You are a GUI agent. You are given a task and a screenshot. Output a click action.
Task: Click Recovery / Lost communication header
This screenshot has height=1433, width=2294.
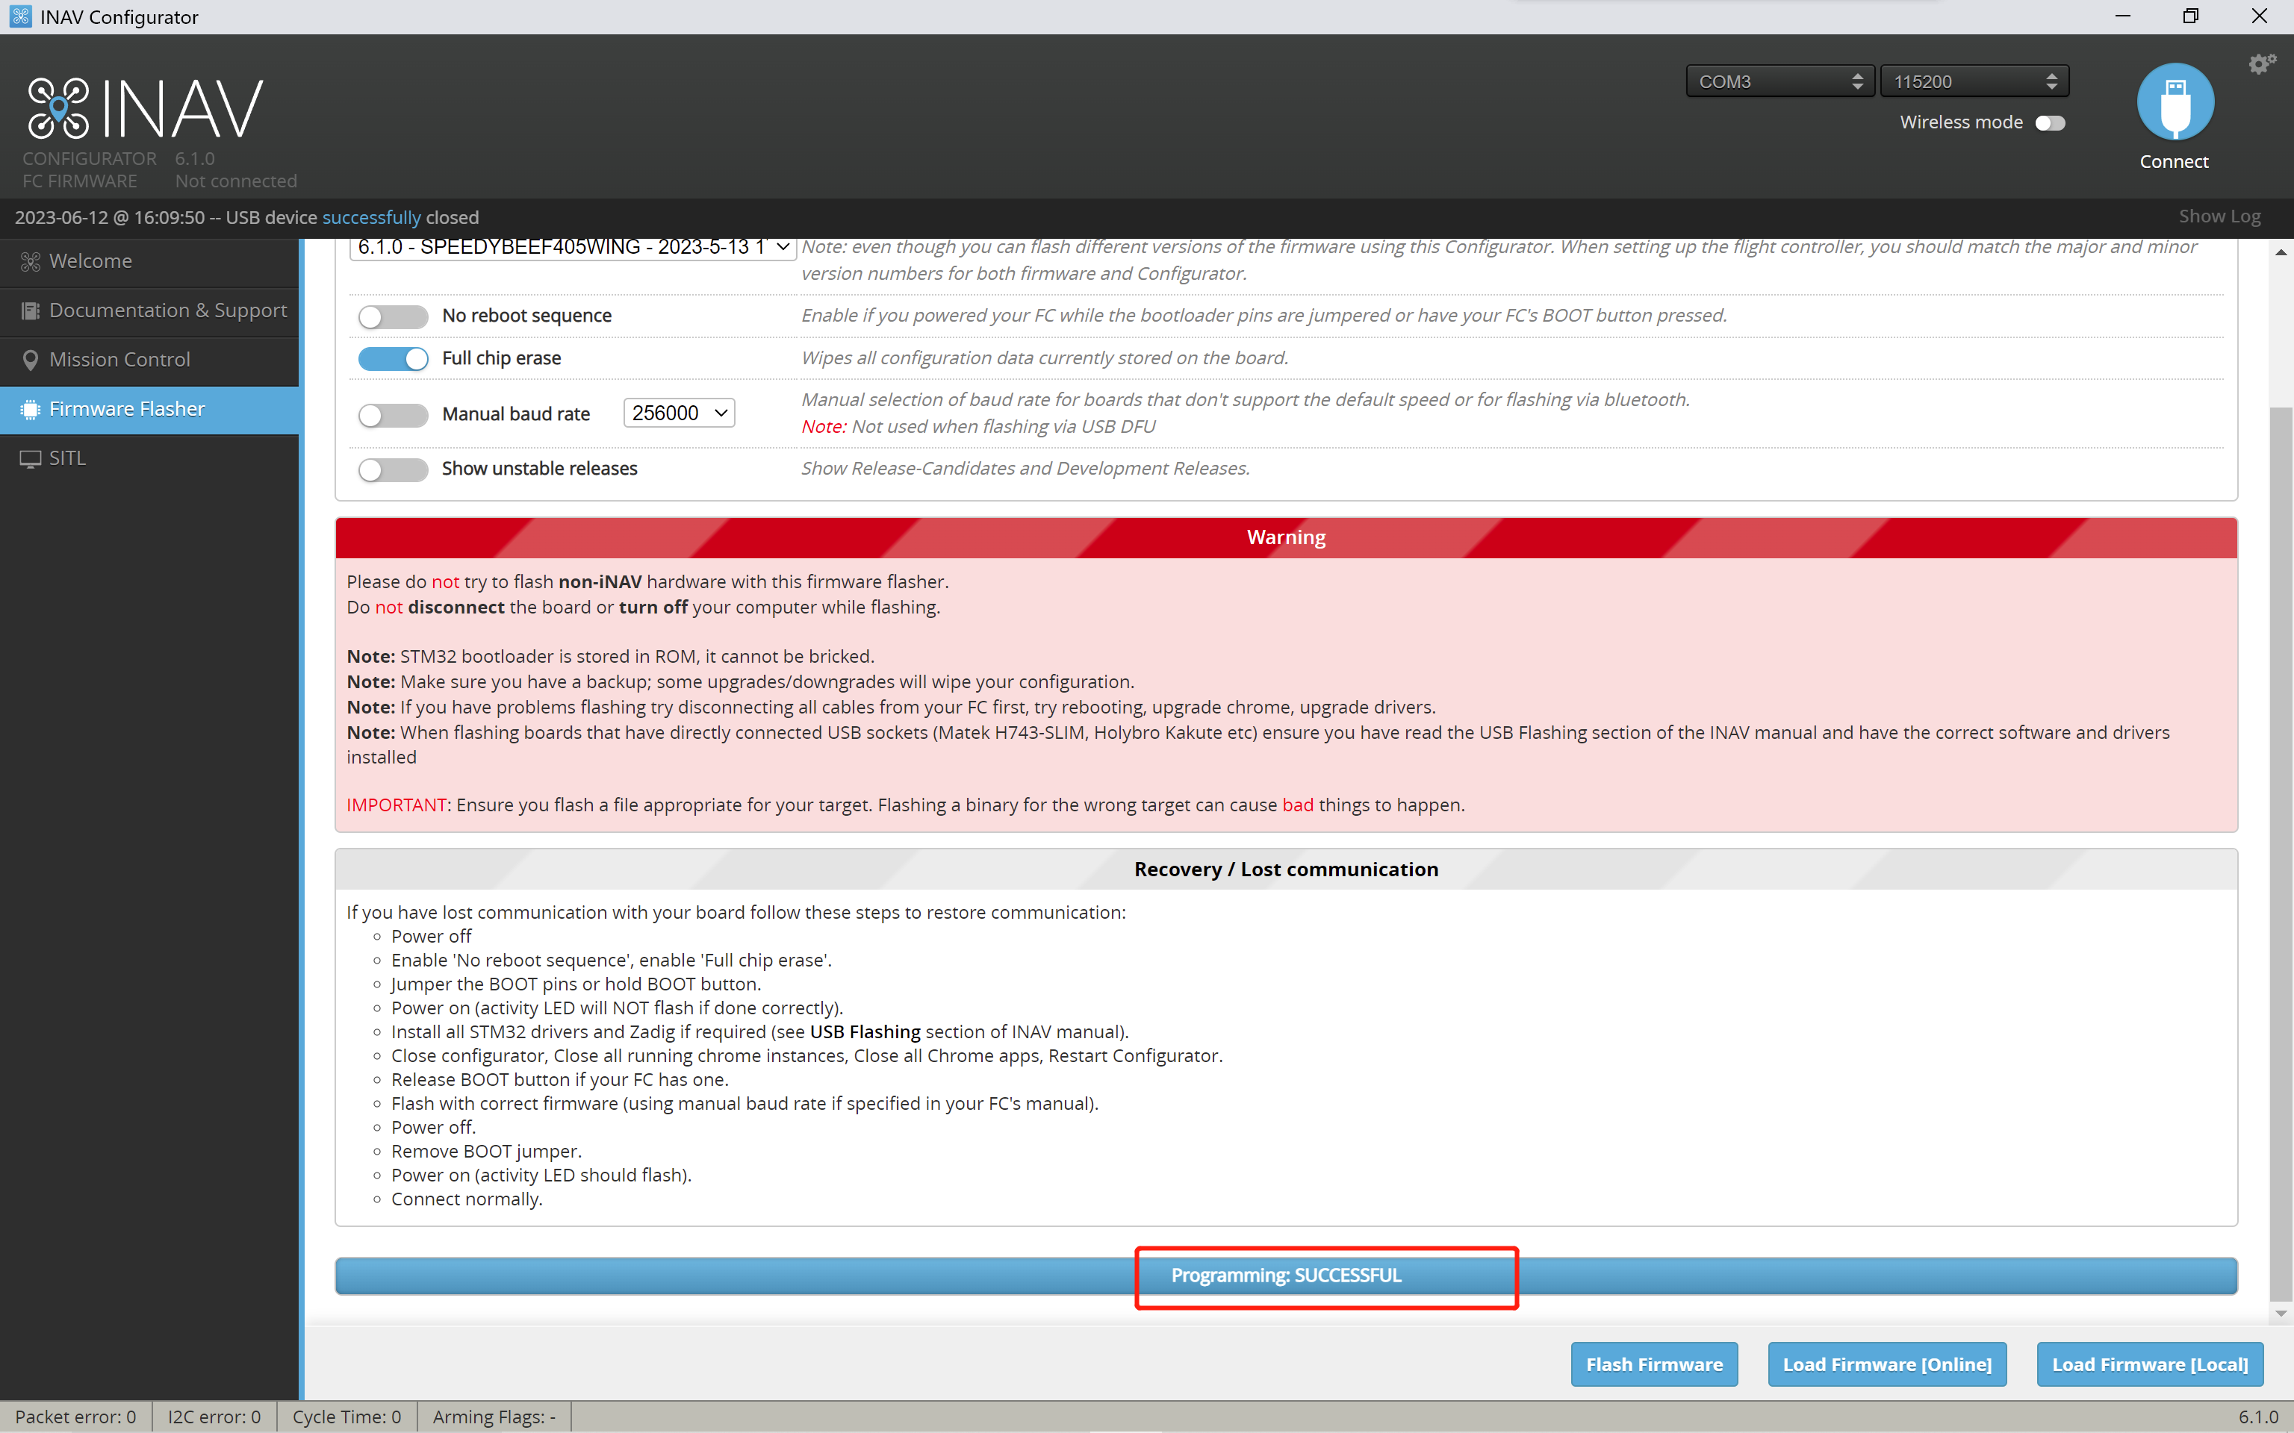(1287, 869)
